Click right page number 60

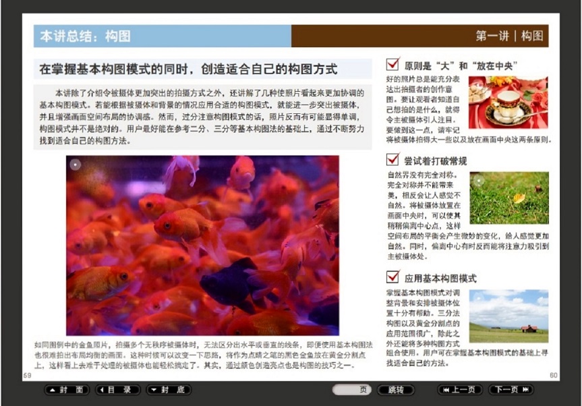pos(553,375)
